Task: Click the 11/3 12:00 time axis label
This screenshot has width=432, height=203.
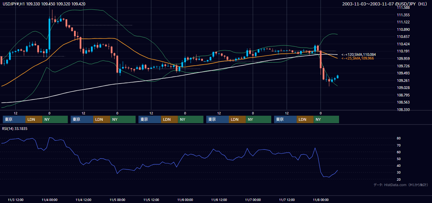Action: pos(16,200)
